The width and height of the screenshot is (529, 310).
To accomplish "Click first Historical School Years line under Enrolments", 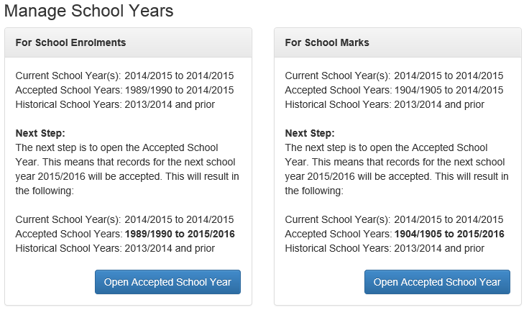I will pos(115,104).
